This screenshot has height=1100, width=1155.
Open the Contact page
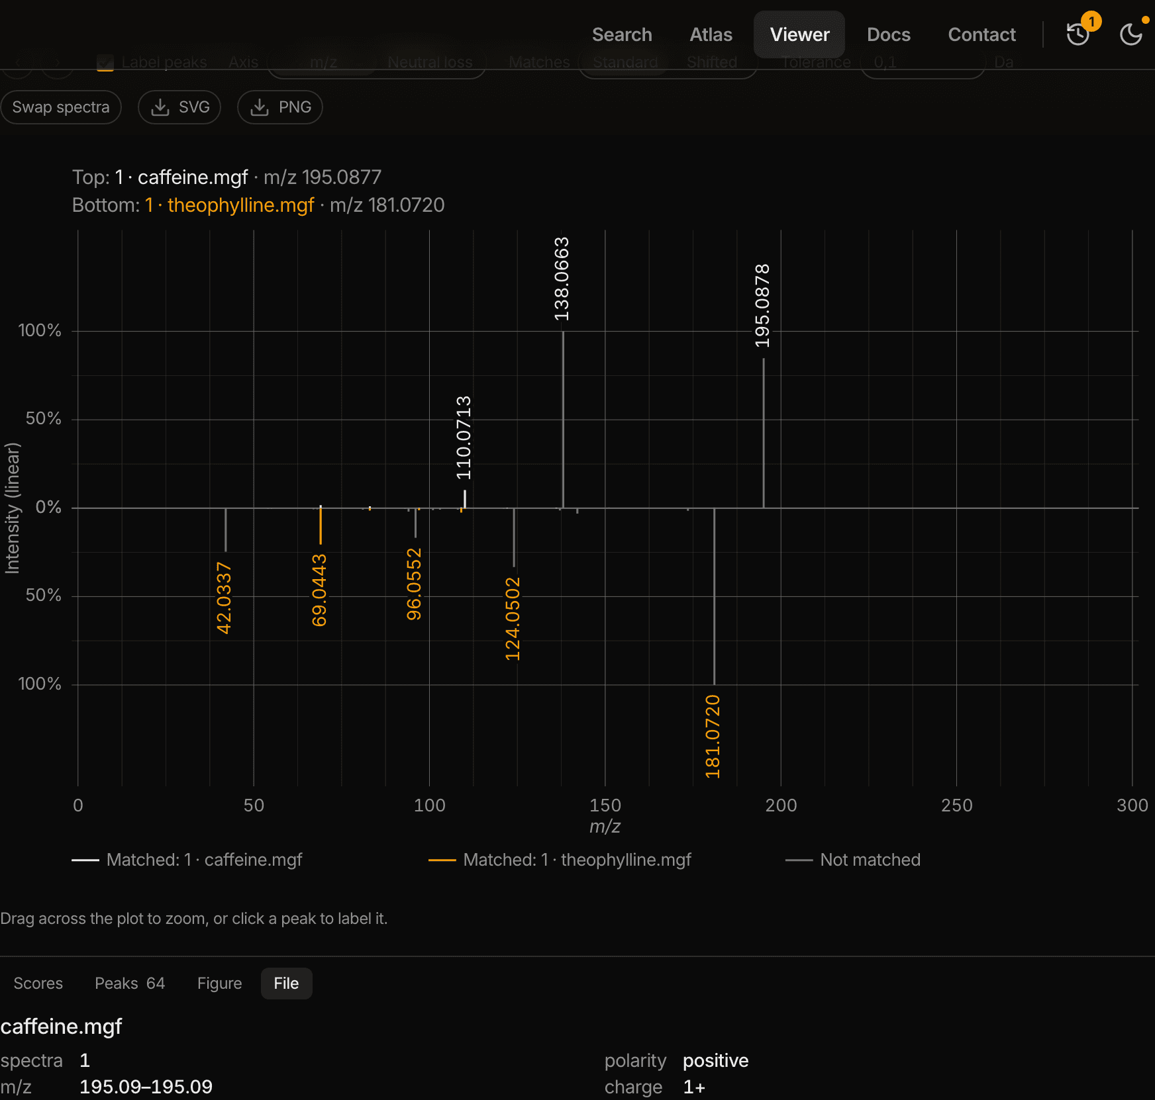click(981, 34)
